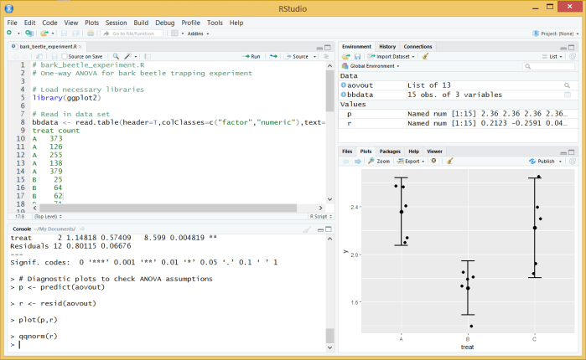This screenshot has width=586, height=360.
Task: Click the New File icon in main toolbar
Action: [9, 33]
